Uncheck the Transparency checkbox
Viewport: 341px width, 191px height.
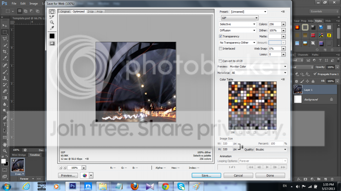click(x=220, y=37)
